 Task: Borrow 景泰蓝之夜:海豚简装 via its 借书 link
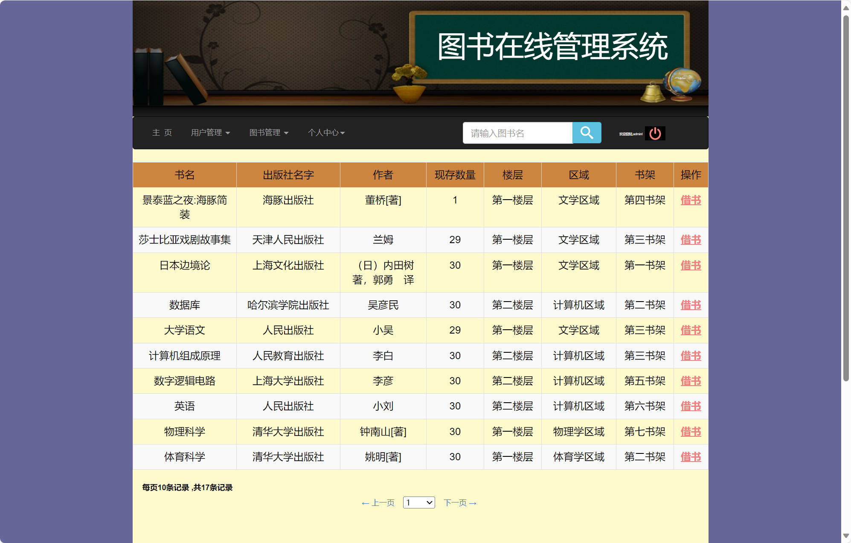(x=690, y=200)
